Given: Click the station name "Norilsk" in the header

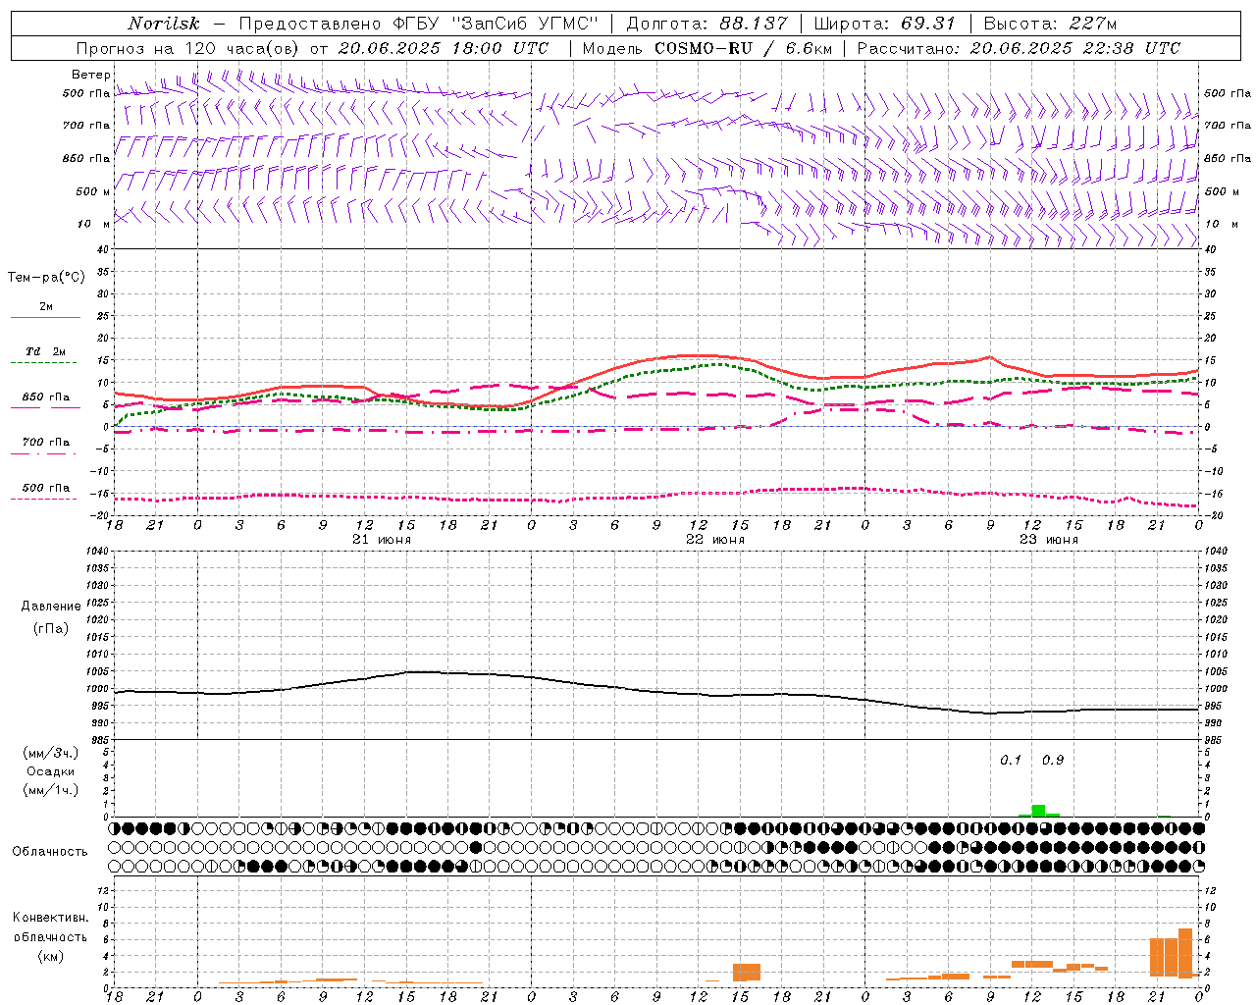Looking at the screenshot, I should tap(164, 24).
